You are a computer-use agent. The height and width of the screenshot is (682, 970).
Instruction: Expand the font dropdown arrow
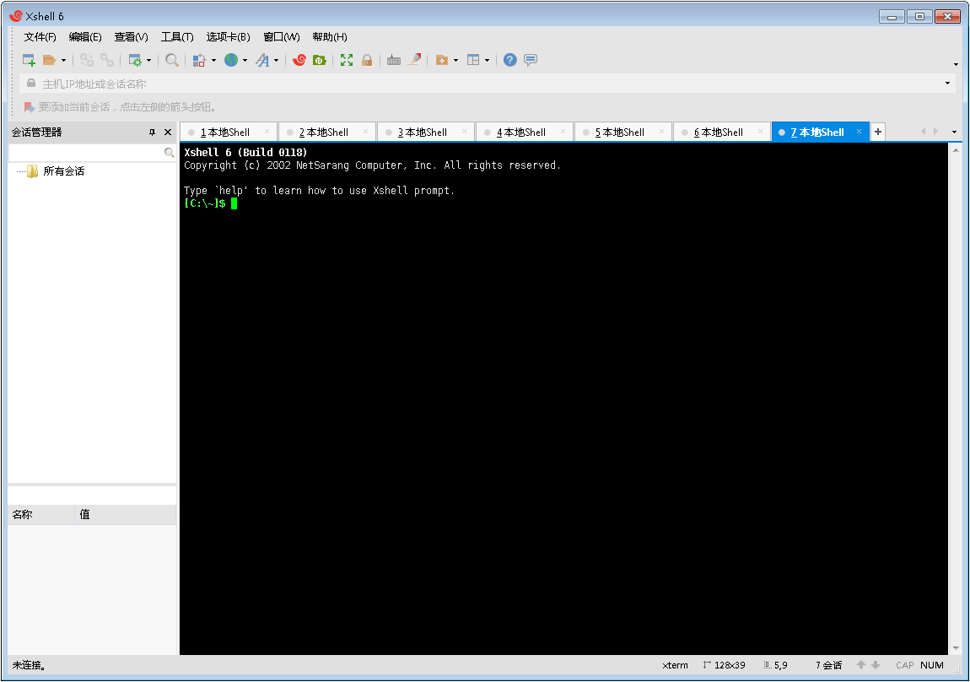(x=276, y=61)
